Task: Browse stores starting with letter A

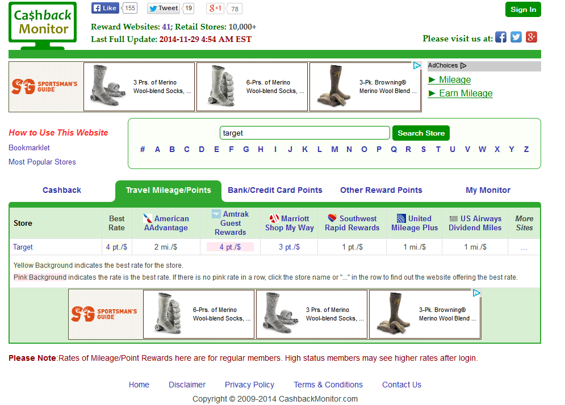Action: (157, 149)
